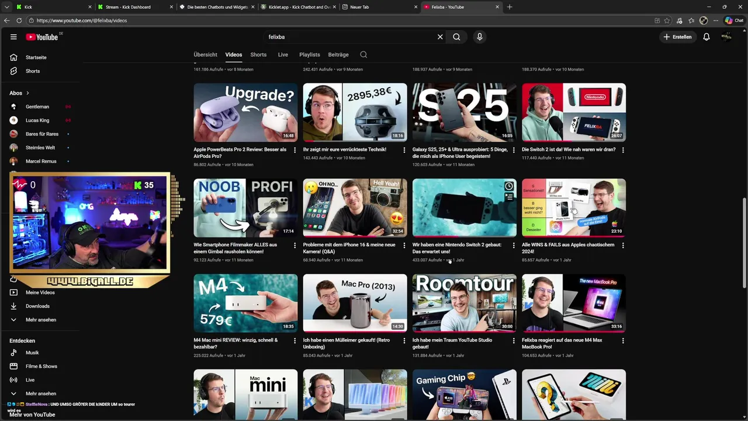Viewport: 748px width, 421px height.
Task: Open Steimles Welt subscription
Action: pos(41,147)
